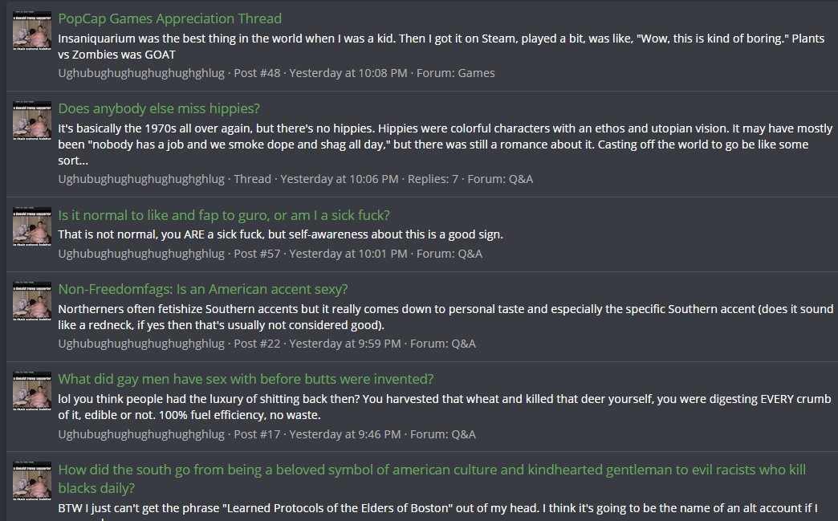This screenshot has height=521, width=838.
Task: Open the PopCap Games Appreciation Thread link
Action: (x=169, y=18)
